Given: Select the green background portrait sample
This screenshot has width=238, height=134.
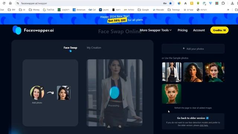Looking at the screenshot, I should (x=171, y=94).
